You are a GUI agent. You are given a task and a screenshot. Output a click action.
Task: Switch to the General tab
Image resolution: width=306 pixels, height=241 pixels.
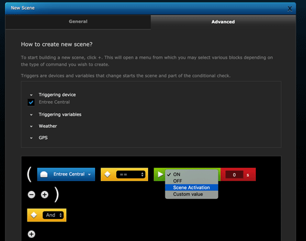point(78,21)
